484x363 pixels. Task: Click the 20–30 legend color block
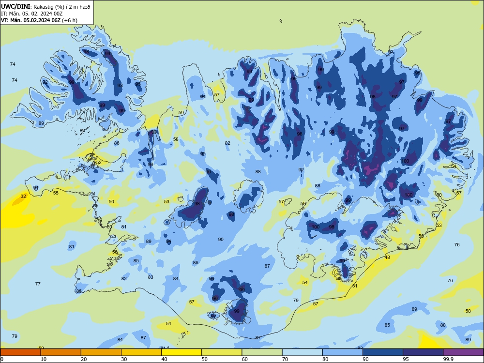[x=101, y=352]
